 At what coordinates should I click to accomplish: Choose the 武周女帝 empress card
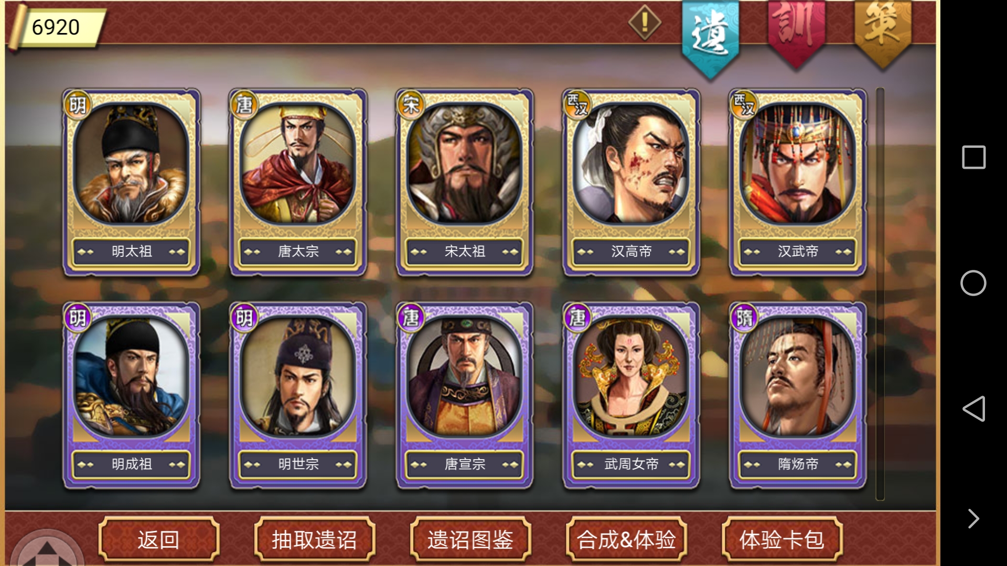(631, 395)
